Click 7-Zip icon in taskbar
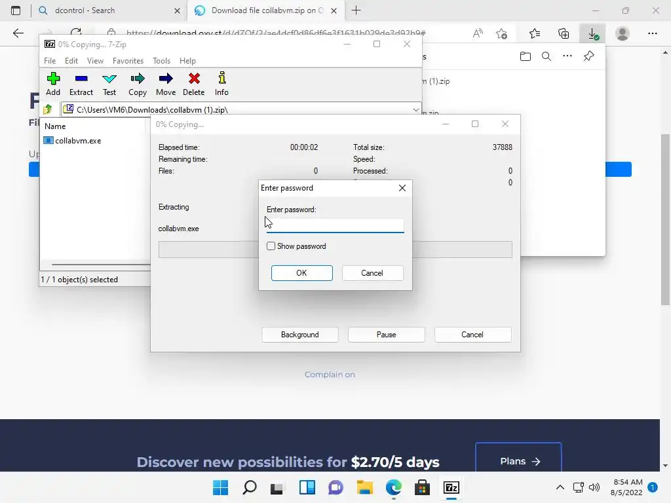 (x=451, y=487)
